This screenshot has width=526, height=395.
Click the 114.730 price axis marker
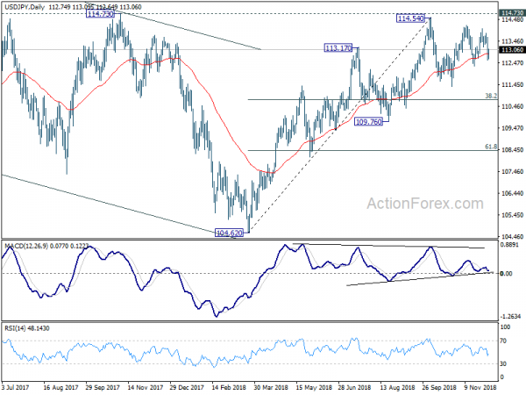512,13
